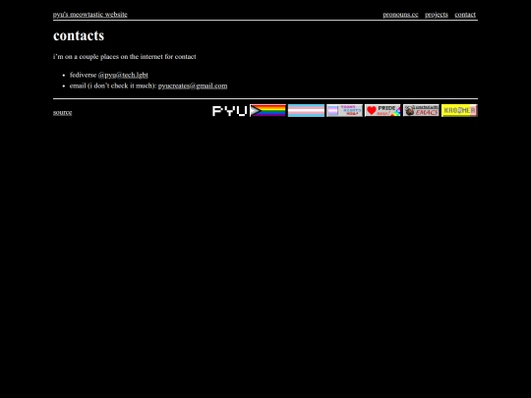
Task: Click the yellow Kroomer badge
Action: [459, 111]
